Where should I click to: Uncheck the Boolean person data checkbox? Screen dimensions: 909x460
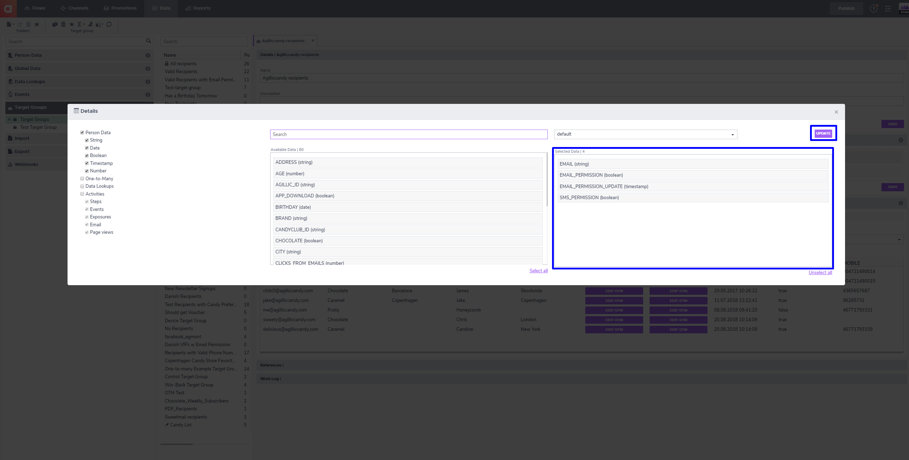coord(87,155)
